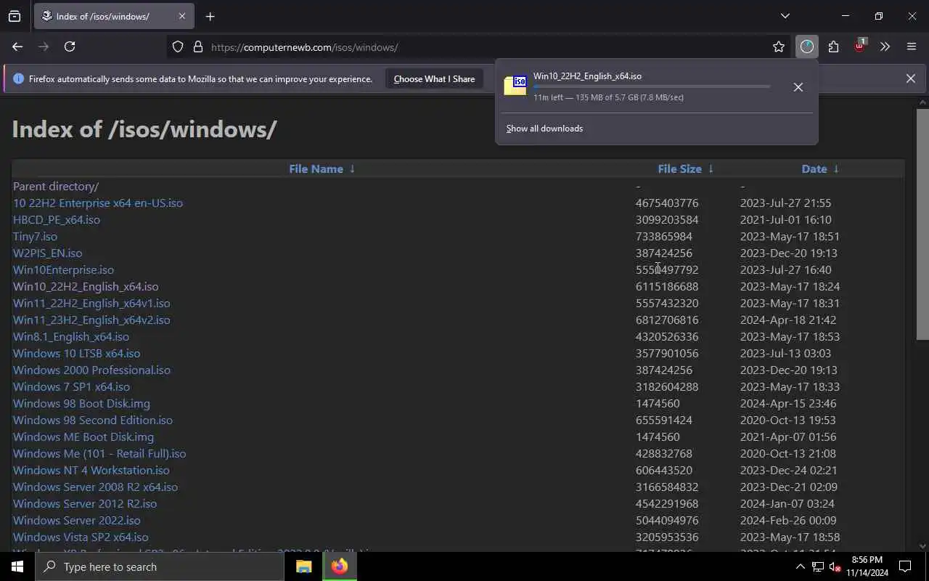Open File Explorer from taskbar
Viewport: 929px width, 581px height.
(303, 566)
